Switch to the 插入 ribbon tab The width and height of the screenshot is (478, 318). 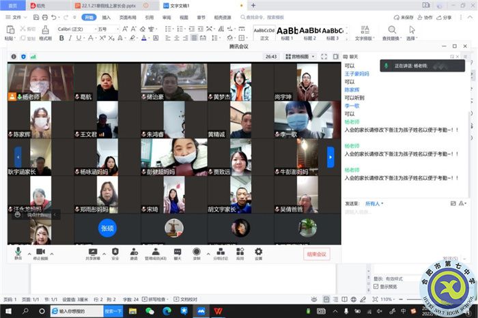tap(107, 18)
